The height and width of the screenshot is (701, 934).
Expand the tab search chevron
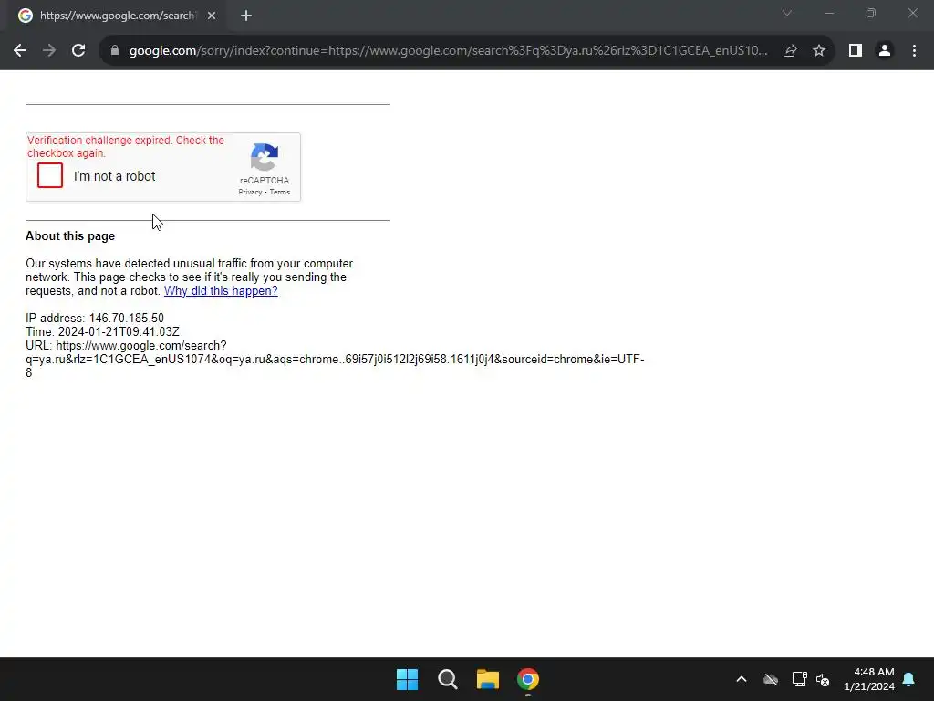pyautogui.click(x=787, y=13)
